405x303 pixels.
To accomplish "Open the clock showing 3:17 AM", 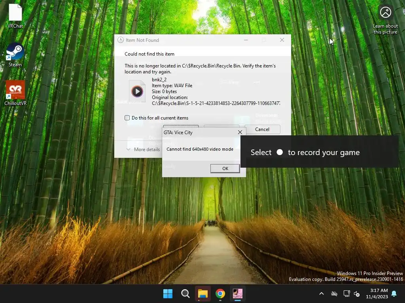I will coord(377,294).
